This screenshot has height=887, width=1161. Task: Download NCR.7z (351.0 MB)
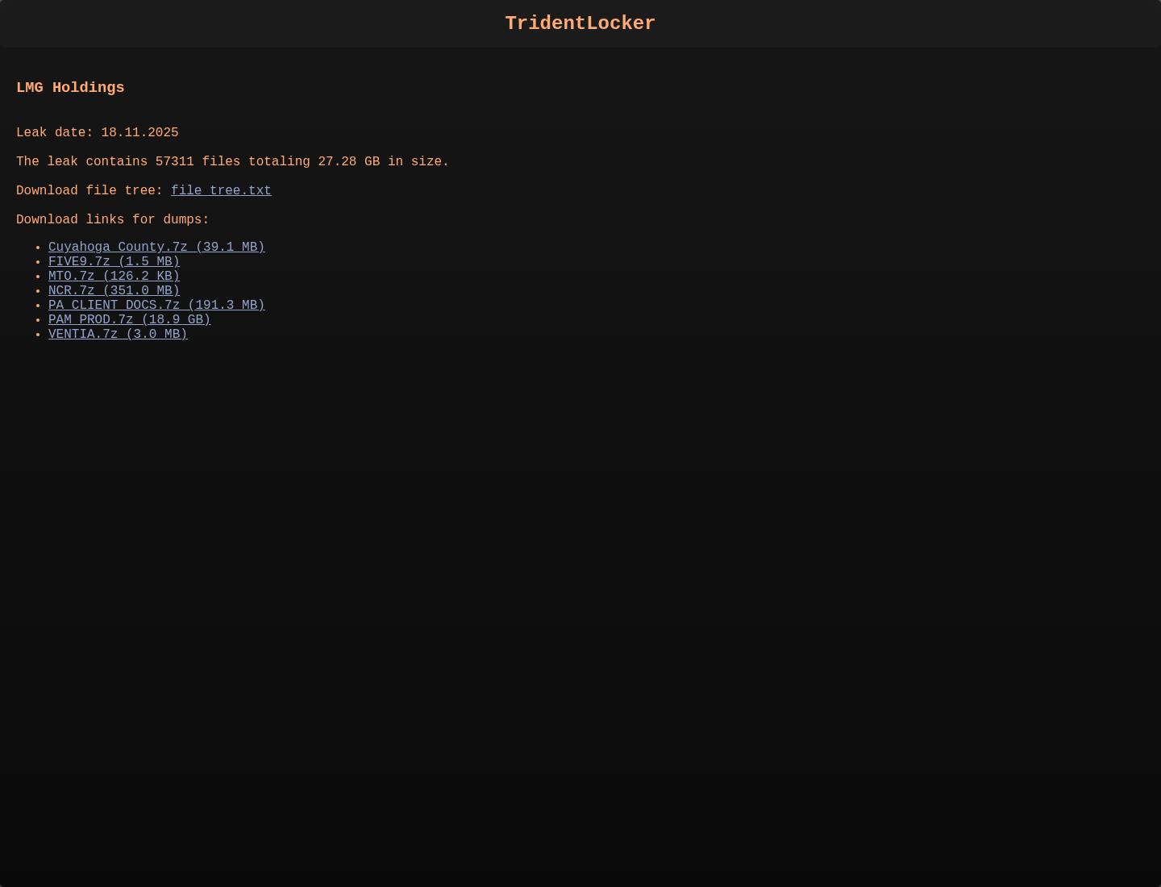(x=114, y=291)
